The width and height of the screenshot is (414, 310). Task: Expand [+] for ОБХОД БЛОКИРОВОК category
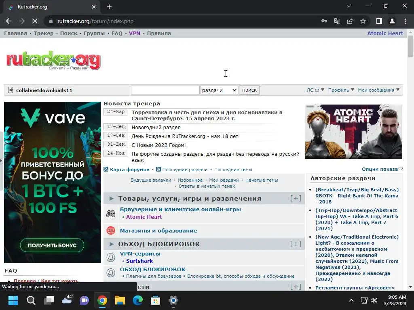coord(296,244)
